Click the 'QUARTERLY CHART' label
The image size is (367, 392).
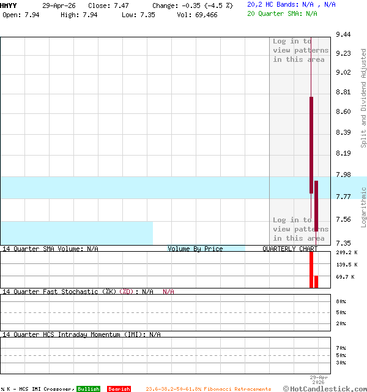click(x=290, y=249)
